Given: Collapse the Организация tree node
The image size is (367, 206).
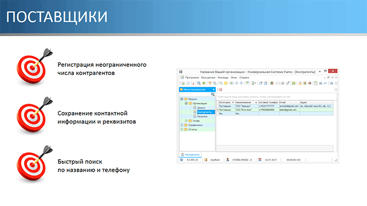Looking at the screenshot, I should [x=186, y=103].
